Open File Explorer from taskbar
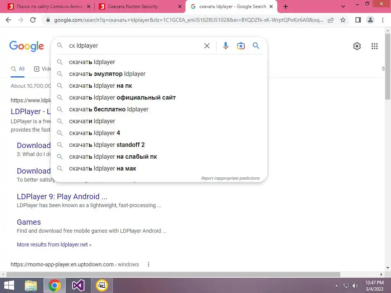Image resolution: width=391 pixels, height=293 pixels. click(31, 285)
